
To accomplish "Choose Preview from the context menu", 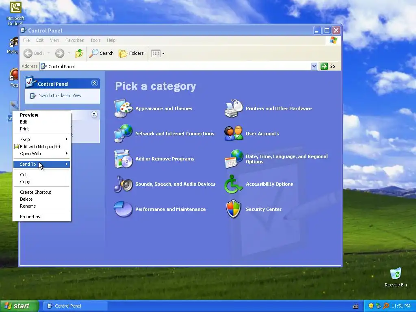I will [42, 115].
